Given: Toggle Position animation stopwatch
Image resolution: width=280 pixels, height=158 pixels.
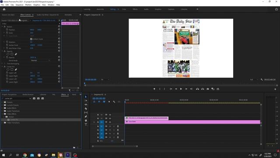Looking at the screenshot, I should [7, 29].
